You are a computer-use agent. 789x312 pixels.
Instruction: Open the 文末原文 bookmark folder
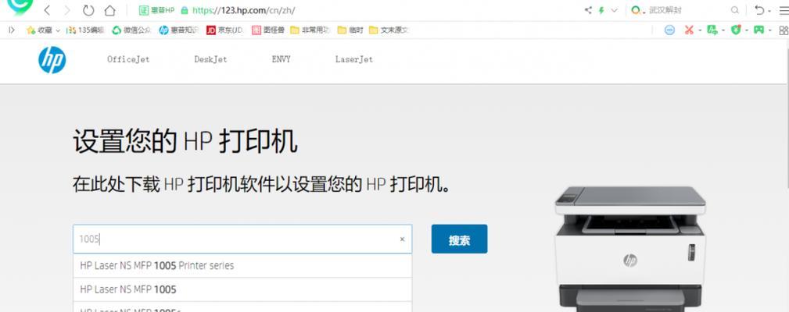click(389, 30)
